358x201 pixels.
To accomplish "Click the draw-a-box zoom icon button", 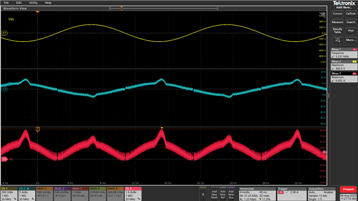I will tap(337, 40).
